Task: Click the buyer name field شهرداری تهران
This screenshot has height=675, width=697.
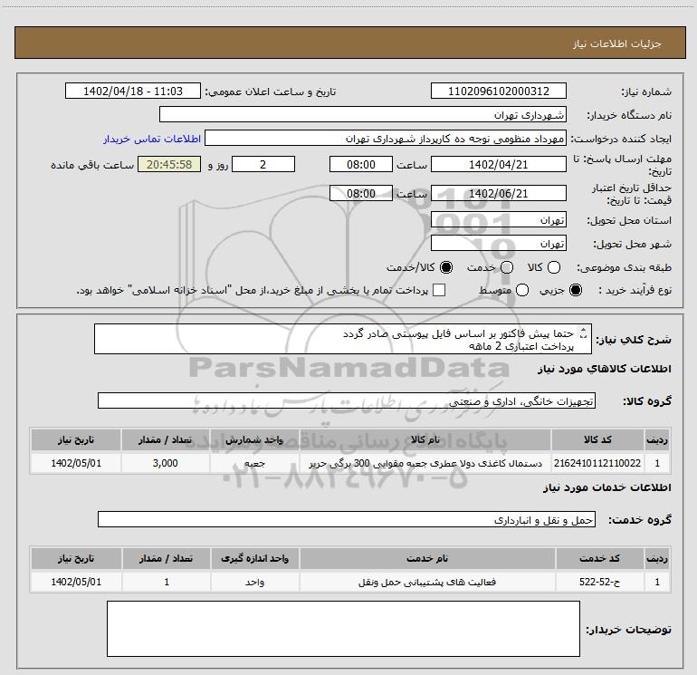Action: tap(363, 114)
